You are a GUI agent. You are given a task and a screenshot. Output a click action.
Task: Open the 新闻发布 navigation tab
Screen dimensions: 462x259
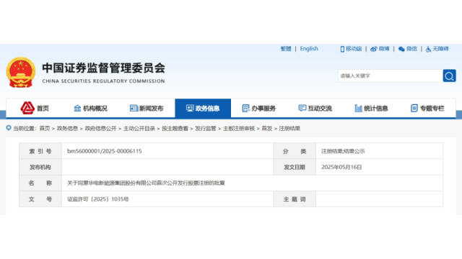[147, 109]
